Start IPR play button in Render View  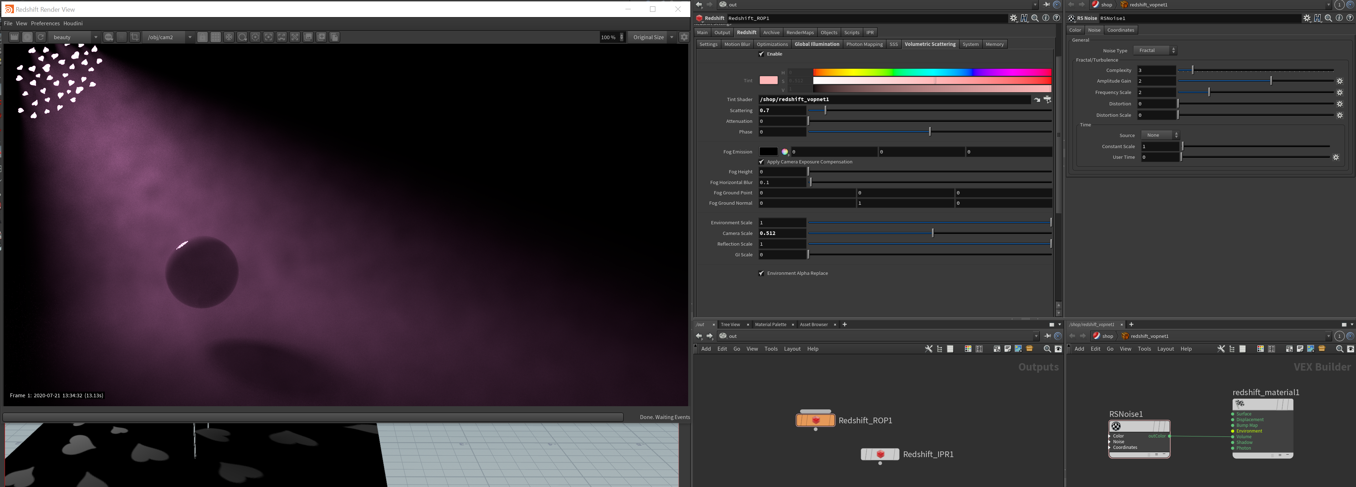pos(27,37)
